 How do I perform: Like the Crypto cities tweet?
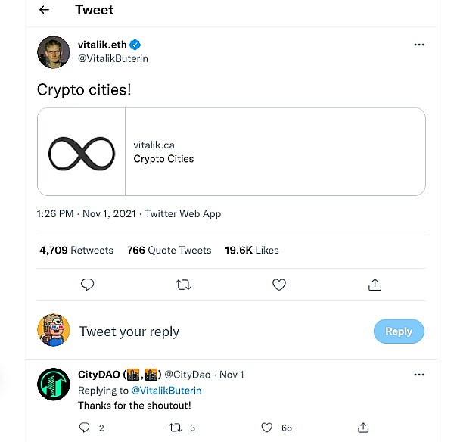click(279, 285)
